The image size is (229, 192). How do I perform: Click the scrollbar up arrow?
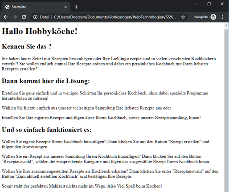pos(226,25)
